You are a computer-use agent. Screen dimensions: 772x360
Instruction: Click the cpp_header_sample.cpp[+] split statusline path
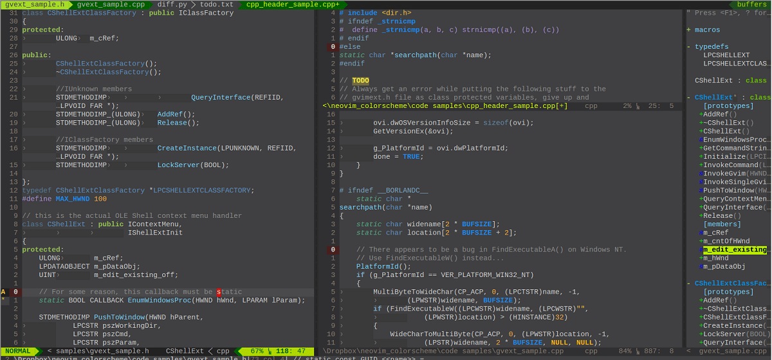[x=445, y=106]
